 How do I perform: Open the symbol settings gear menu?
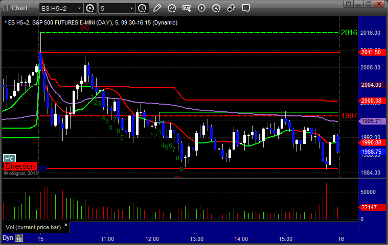coord(90,8)
